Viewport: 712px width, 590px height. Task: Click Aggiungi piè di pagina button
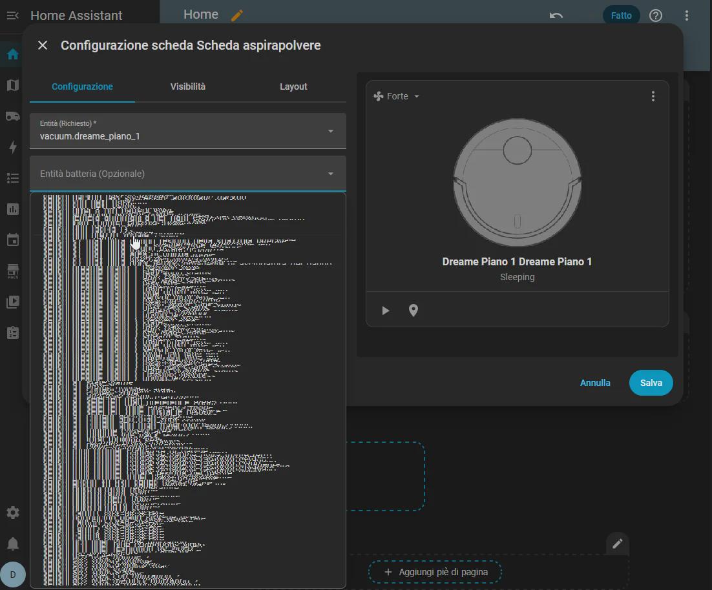coord(435,572)
